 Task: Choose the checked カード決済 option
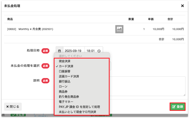pos(66,66)
